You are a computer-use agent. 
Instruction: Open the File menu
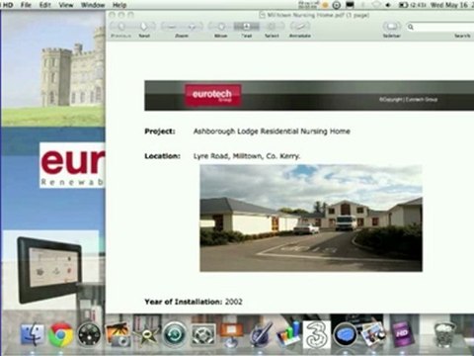coord(26,5)
